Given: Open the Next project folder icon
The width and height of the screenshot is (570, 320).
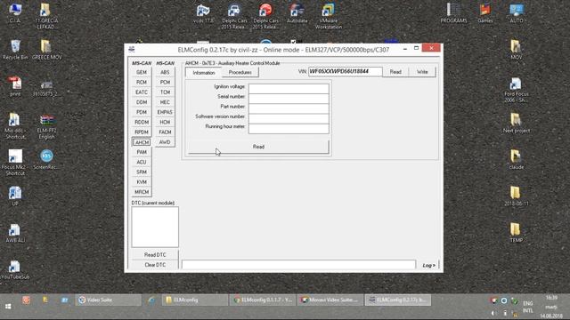Looking at the screenshot, I should click(517, 124).
